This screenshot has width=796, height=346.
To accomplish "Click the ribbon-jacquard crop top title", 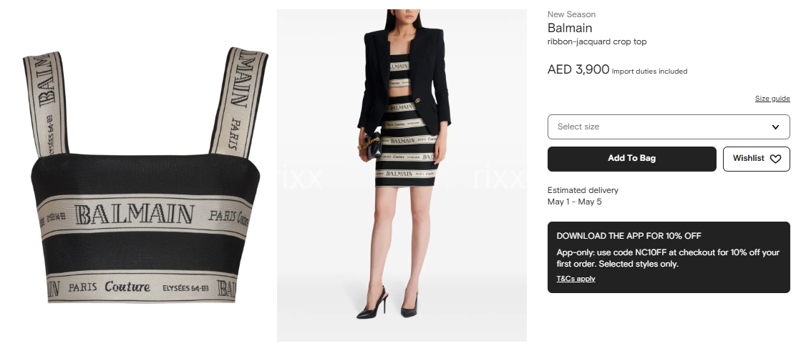I will tap(597, 41).
